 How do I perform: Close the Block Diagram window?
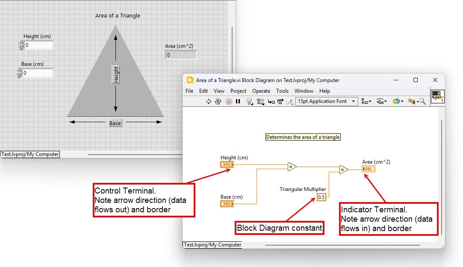point(435,80)
